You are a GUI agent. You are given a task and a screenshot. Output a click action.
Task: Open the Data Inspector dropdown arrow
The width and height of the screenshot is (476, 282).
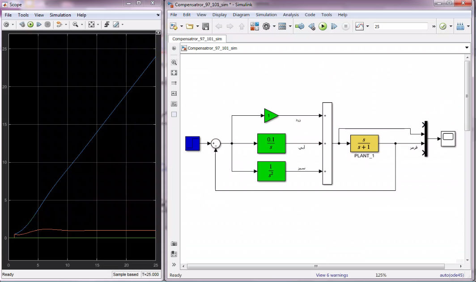[x=368, y=26]
